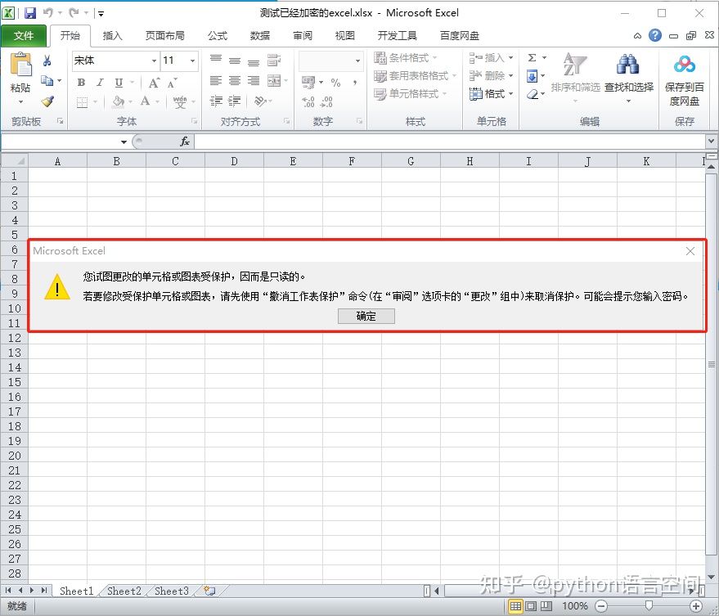Image resolution: width=719 pixels, height=616 pixels.
Task: Click the Undo arrow icon
Action: (x=47, y=13)
